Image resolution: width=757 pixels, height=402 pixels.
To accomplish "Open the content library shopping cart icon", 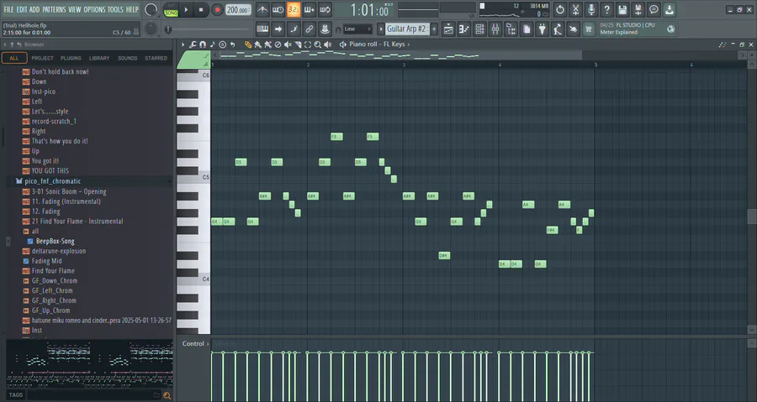I will click(589, 29).
